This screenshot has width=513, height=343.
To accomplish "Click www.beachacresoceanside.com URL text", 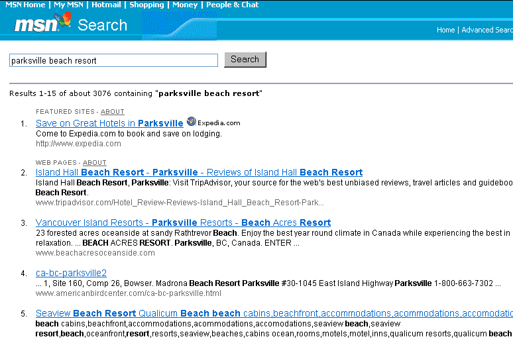I will click(x=95, y=253).
